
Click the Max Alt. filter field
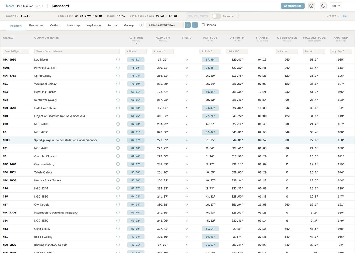[x=314, y=51]
